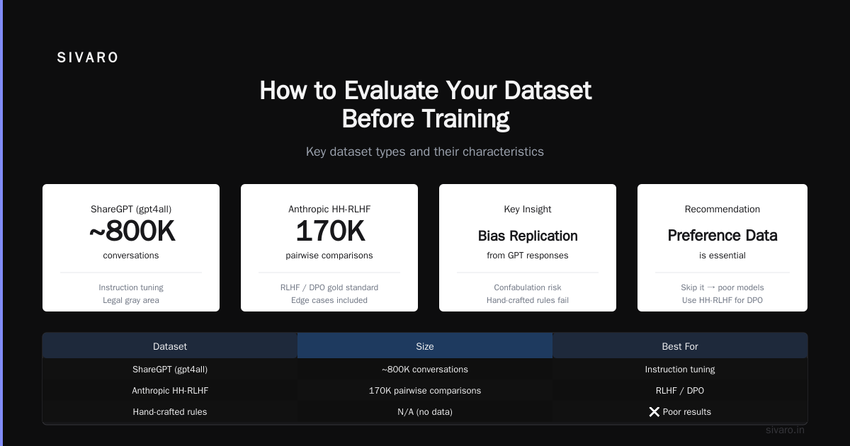
Task: Click the 'Recommendation' label
Action: (x=722, y=210)
